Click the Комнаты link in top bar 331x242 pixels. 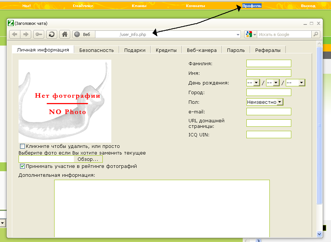[196, 6]
